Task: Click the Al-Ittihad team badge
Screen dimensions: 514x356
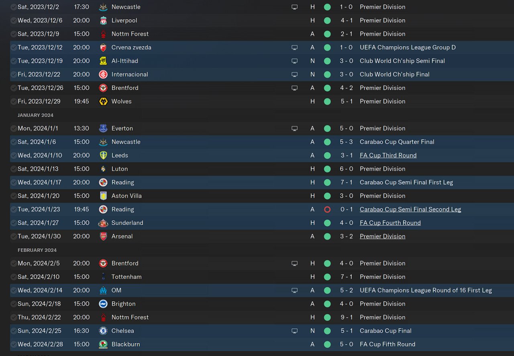Action: pyautogui.click(x=103, y=61)
